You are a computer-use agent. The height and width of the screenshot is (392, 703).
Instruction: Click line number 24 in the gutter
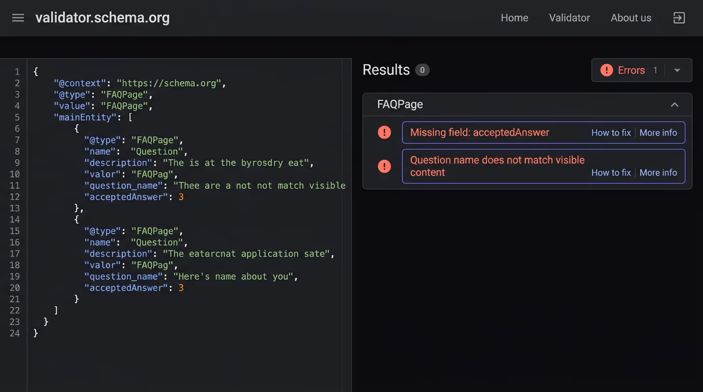14,333
